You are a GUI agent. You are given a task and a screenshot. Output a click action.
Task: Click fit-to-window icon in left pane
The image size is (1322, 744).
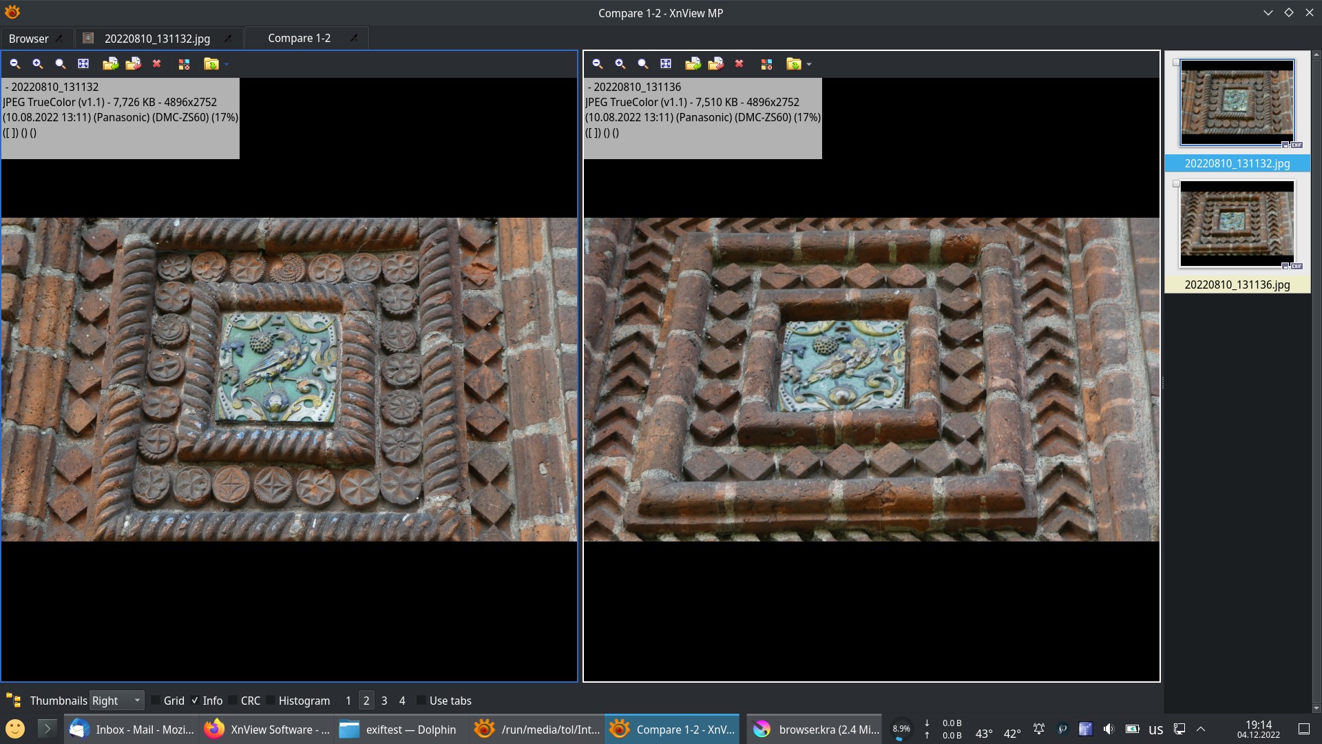83,64
